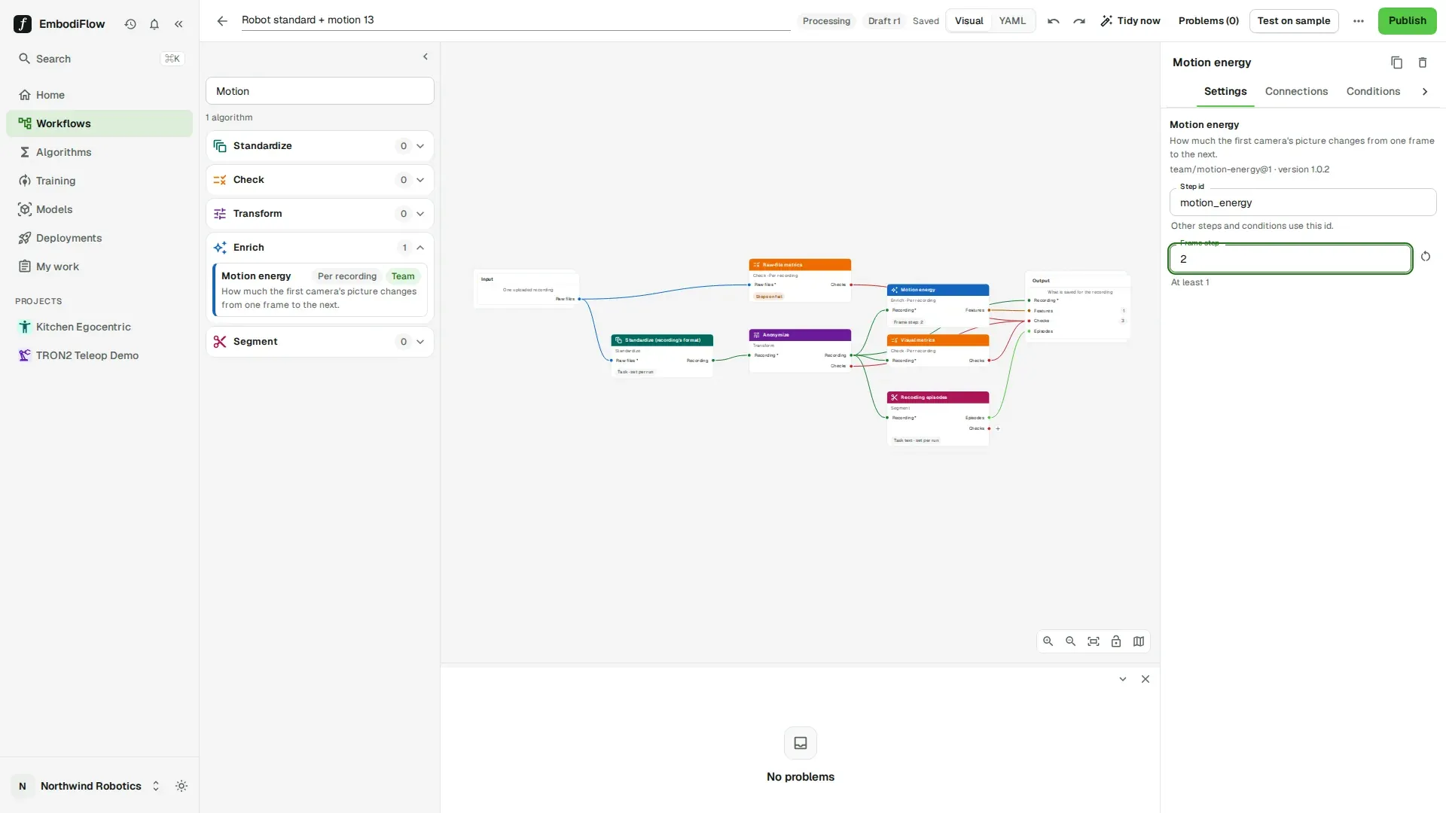The image size is (1446, 813).
Task: Click Test on sample
Action: click(1293, 21)
